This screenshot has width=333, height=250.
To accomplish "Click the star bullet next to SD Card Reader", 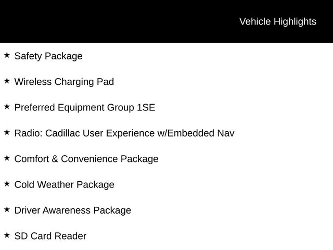I will (7, 235).
